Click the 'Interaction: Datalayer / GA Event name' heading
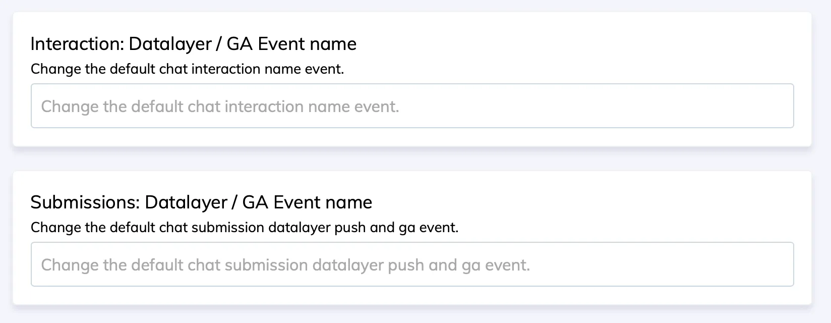Screen dimensions: 831x323 (193, 44)
